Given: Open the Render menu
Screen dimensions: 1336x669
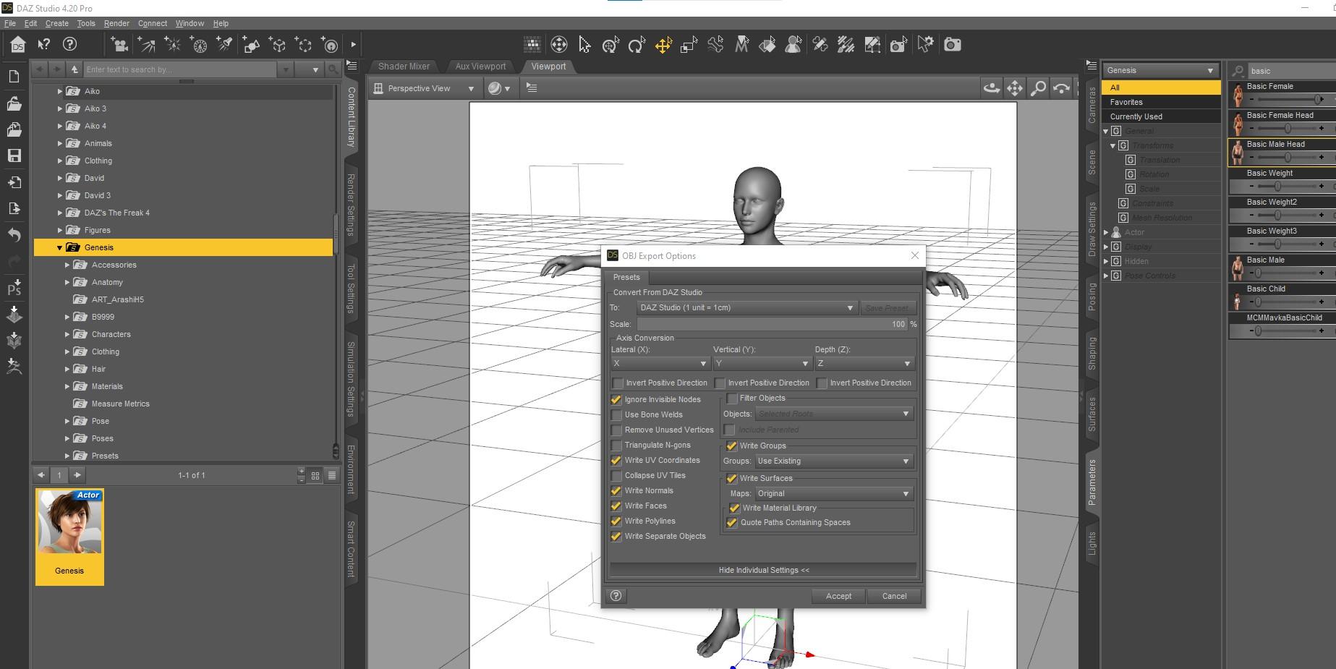Looking at the screenshot, I should (x=116, y=23).
